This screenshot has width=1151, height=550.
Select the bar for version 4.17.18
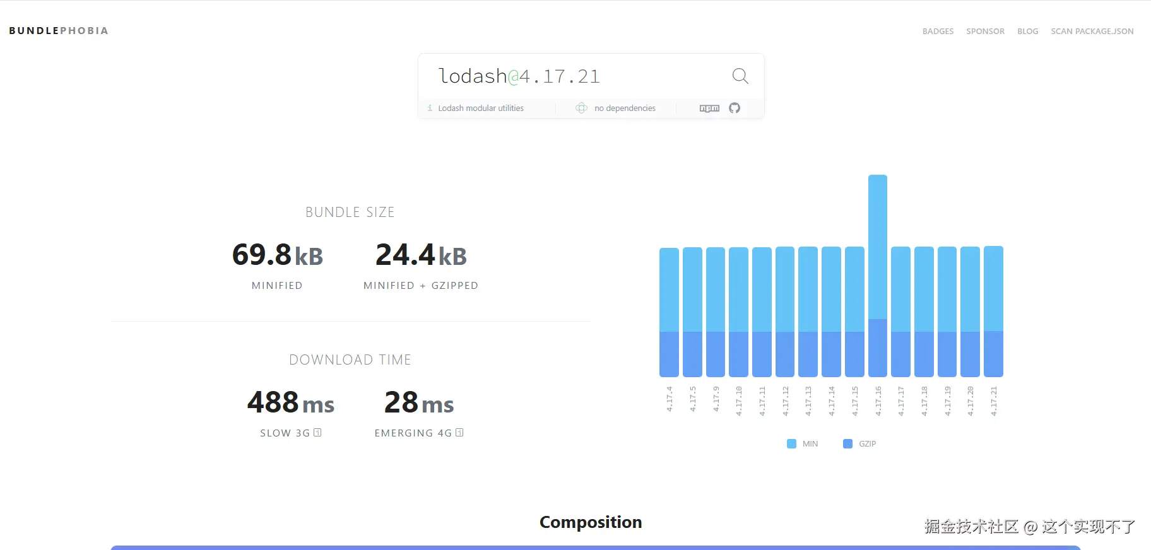pyautogui.click(x=924, y=312)
